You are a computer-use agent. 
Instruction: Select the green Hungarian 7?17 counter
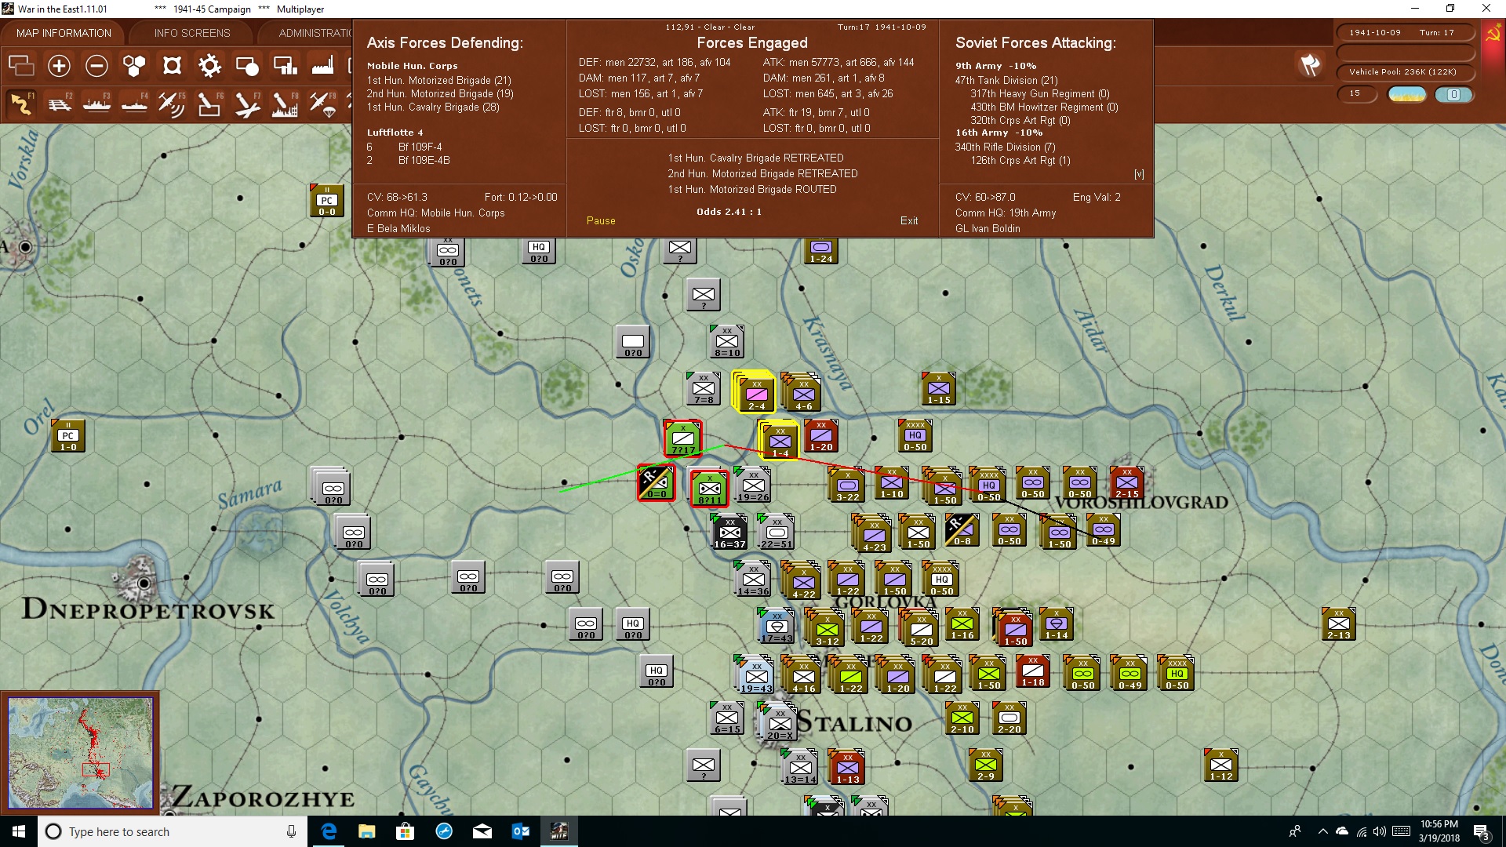tap(683, 438)
